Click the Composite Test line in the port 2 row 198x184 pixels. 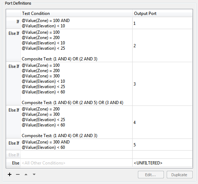click(x=59, y=59)
